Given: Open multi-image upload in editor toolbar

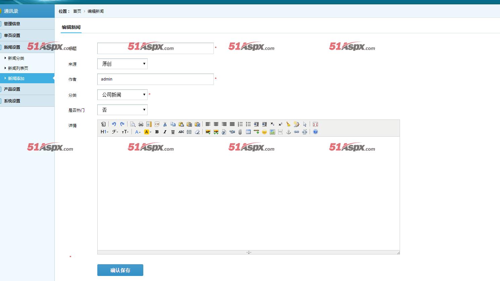Looking at the screenshot, I should click(x=216, y=132).
